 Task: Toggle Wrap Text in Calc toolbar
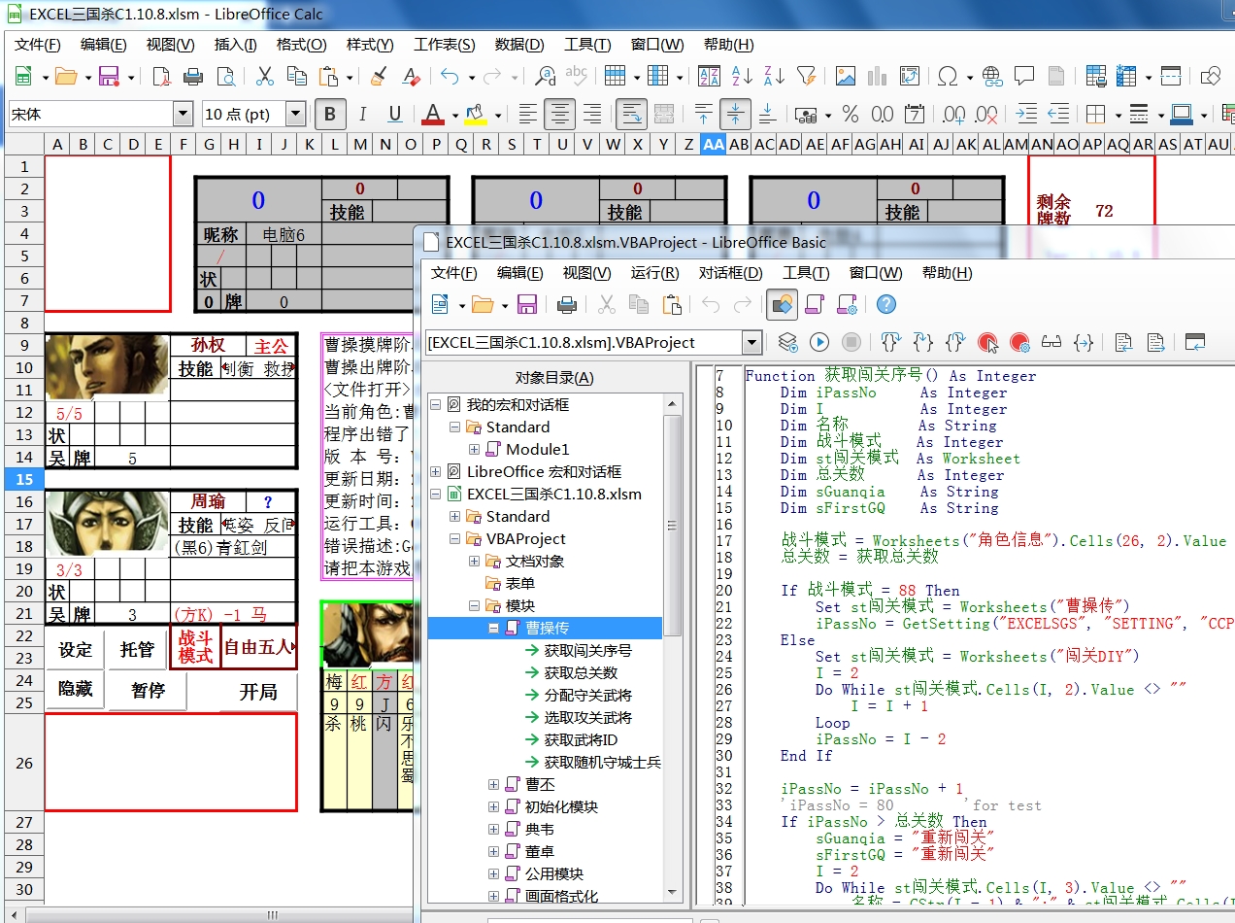(x=632, y=114)
